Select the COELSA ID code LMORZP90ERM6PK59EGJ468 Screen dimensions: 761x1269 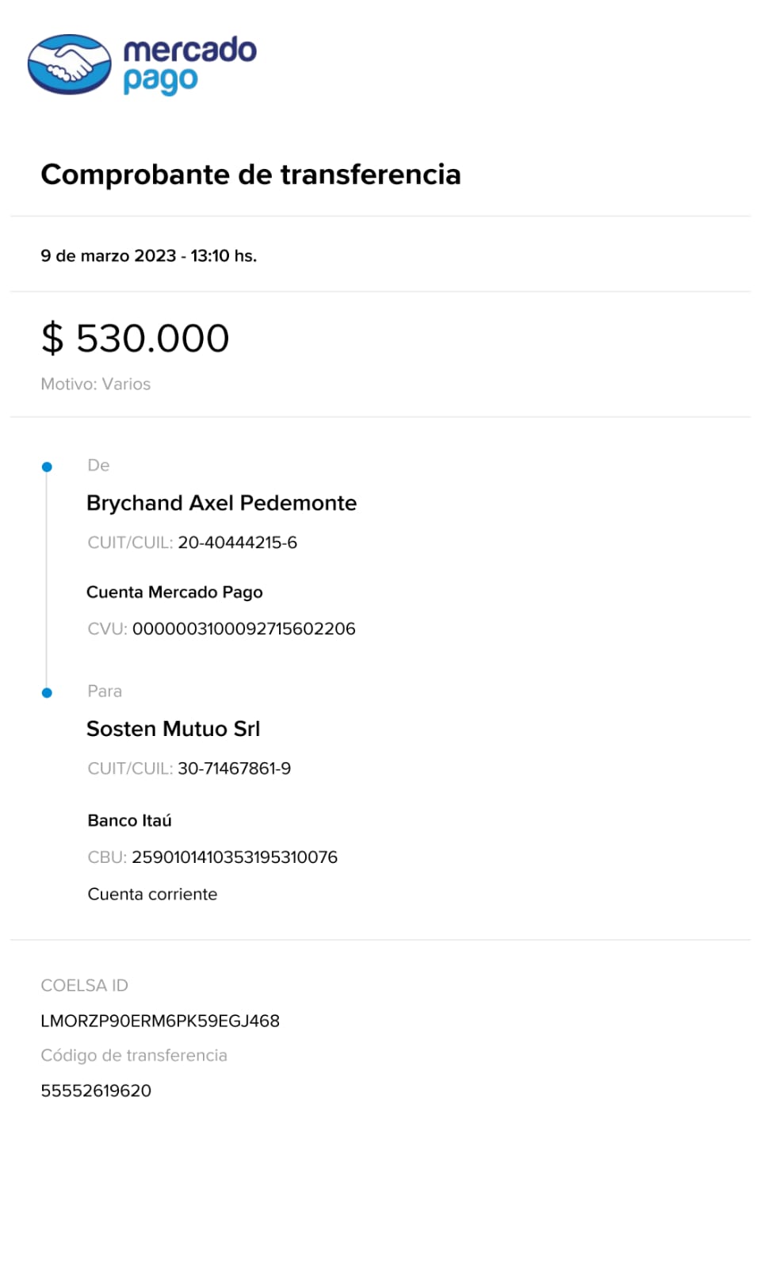pos(160,1022)
